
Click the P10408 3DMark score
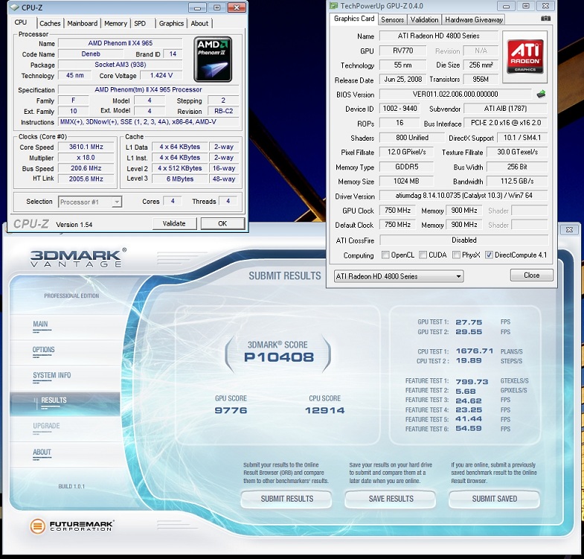click(x=279, y=357)
